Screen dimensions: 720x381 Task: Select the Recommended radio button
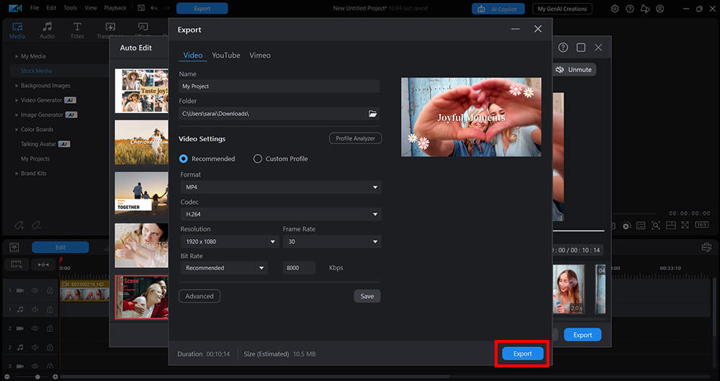click(184, 158)
